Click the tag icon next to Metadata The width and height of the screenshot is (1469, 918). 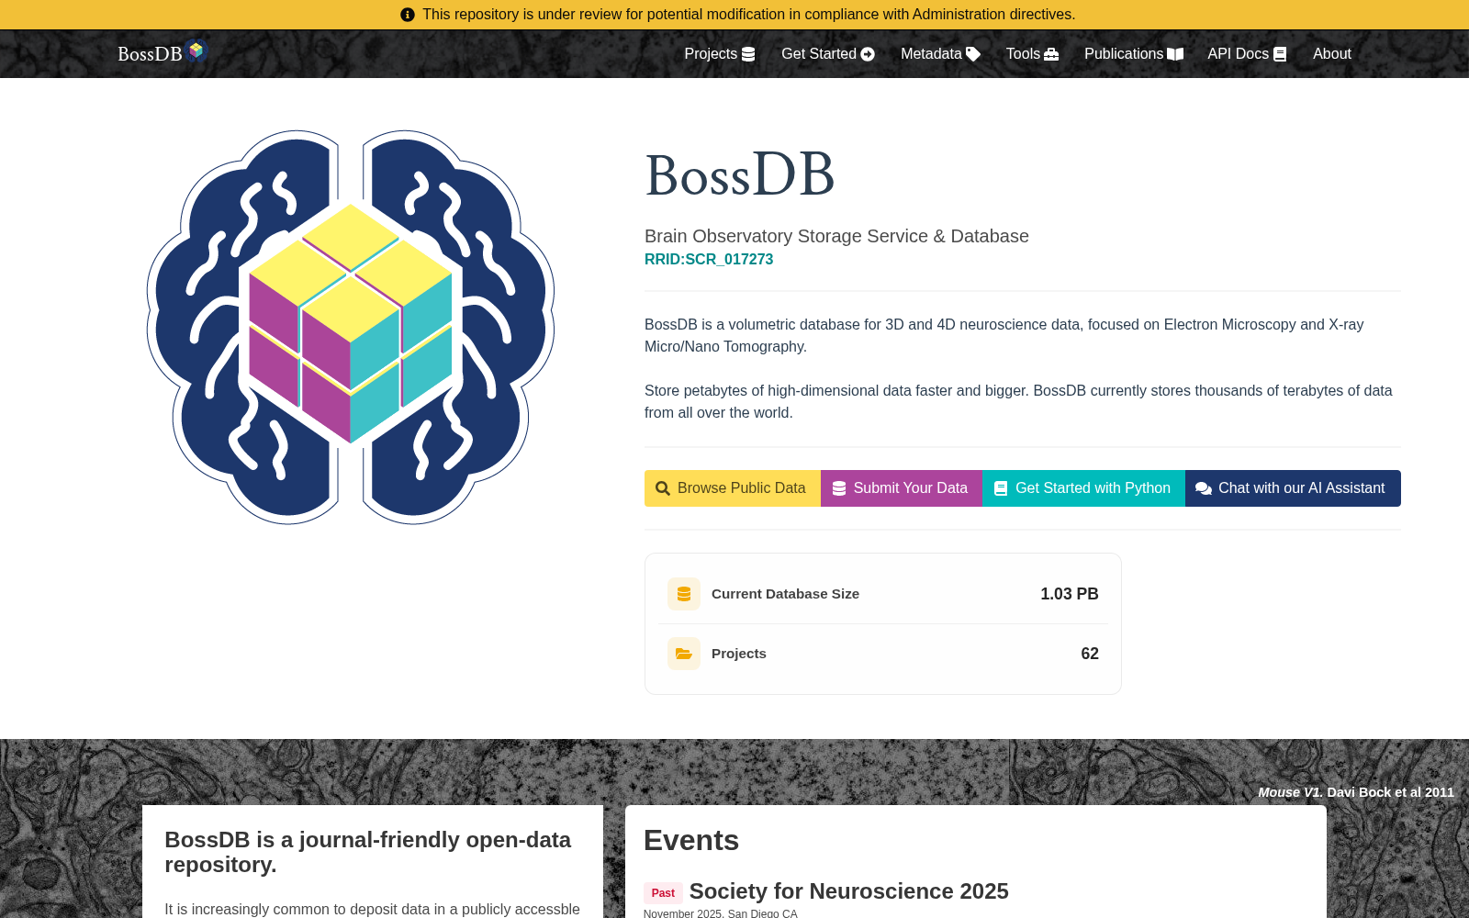tap(973, 54)
